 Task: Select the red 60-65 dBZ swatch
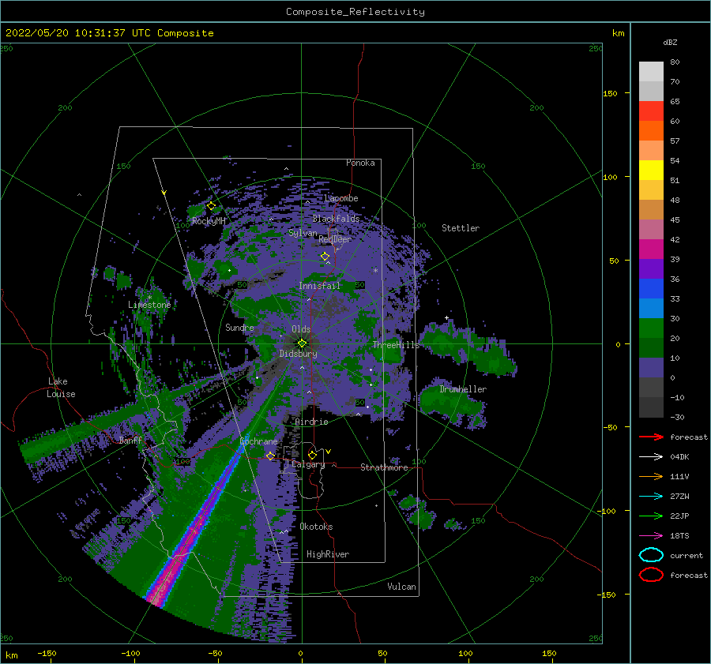(x=651, y=111)
